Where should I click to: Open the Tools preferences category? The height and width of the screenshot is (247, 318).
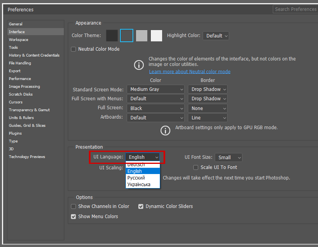[x=36, y=47]
